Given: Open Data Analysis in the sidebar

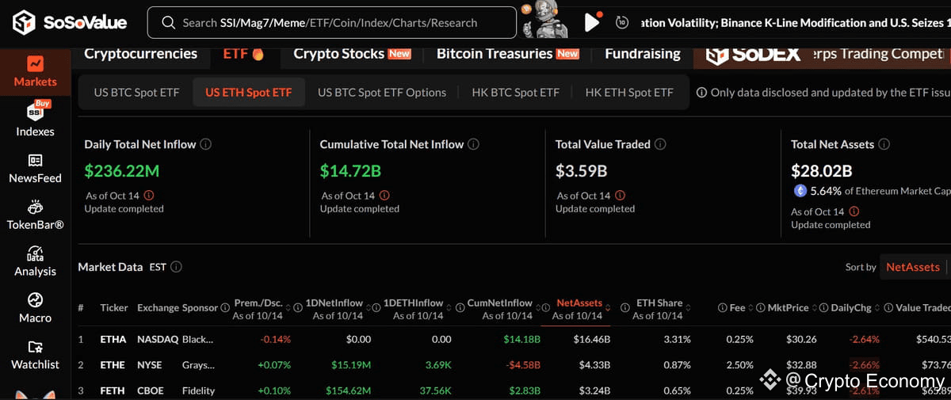Looking at the screenshot, I should 35,262.
